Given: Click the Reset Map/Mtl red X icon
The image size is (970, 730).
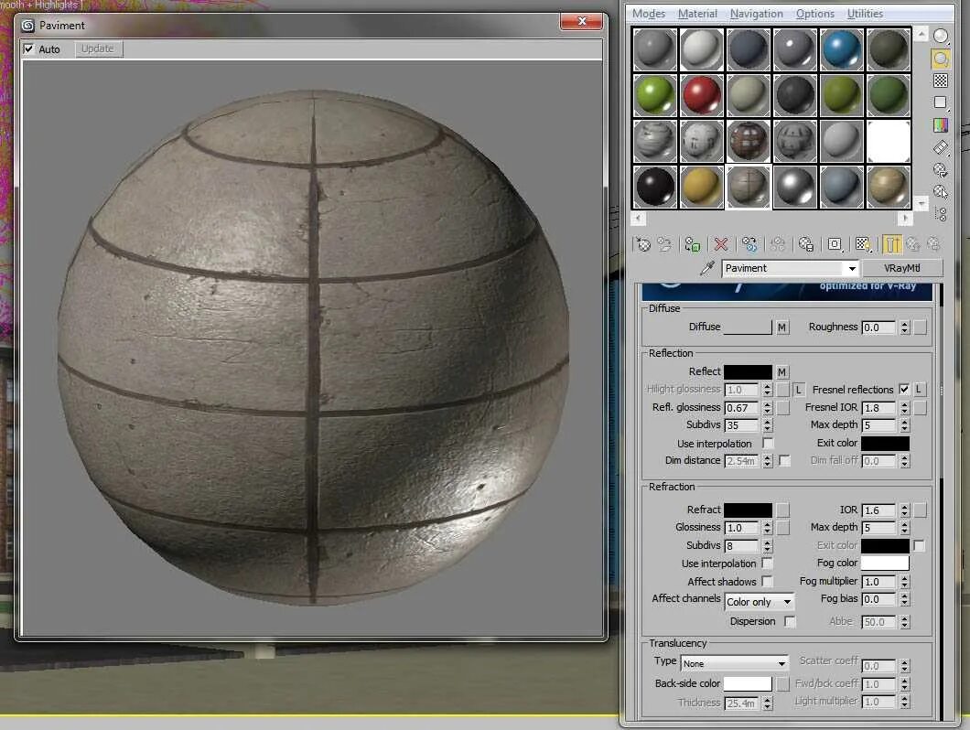Looking at the screenshot, I should point(721,245).
